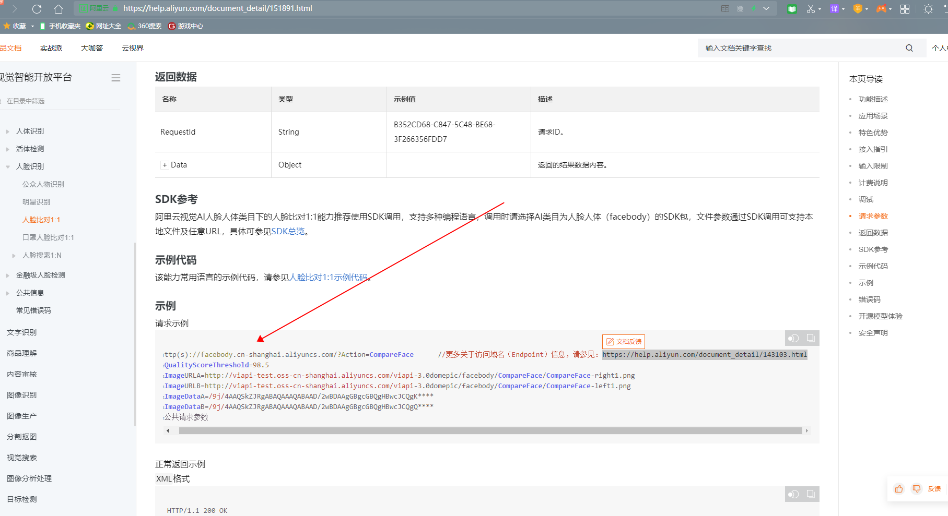Viewport: 948px width, 516px height.
Task: Open the 收藏 bookmarks dropdown arrow
Action: point(32,26)
